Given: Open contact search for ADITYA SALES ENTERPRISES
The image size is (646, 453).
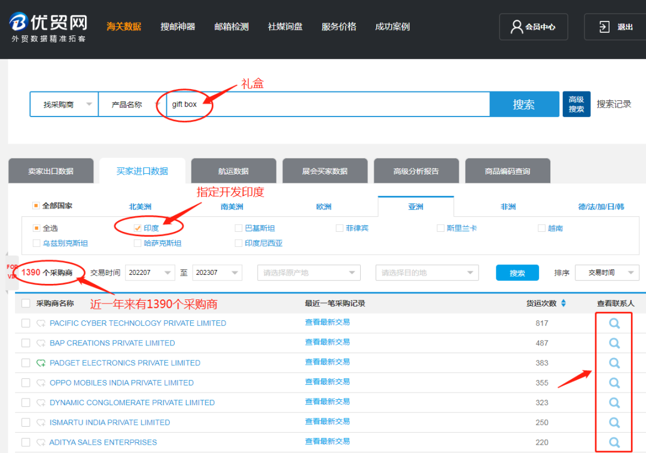Looking at the screenshot, I should click(614, 442).
